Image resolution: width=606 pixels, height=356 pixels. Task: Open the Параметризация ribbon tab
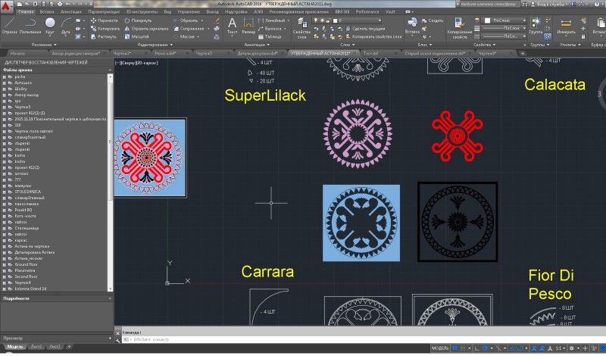[x=104, y=12]
